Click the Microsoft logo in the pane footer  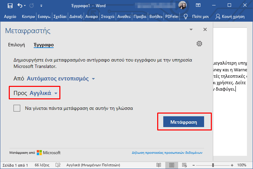click(x=49, y=152)
